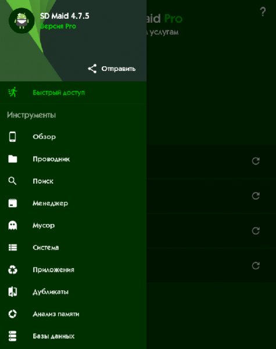This screenshot has height=349, width=276.
Task: Click the magnifier icon for Поиск
Action: (x=12, y=181)
